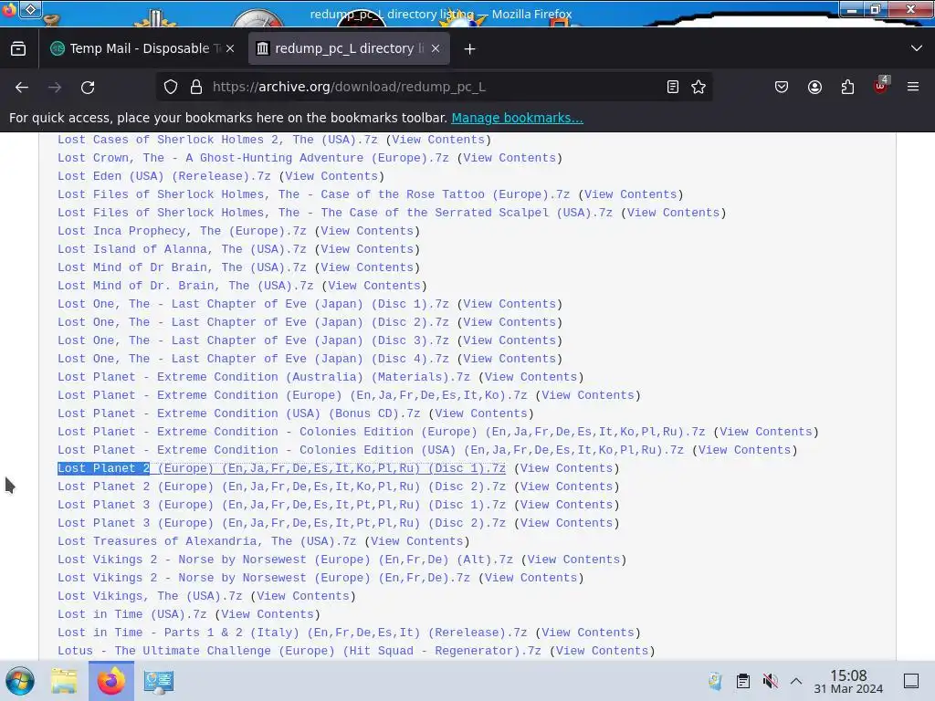
Task: Click the address bar URL
Action: (x=349, y=87)
